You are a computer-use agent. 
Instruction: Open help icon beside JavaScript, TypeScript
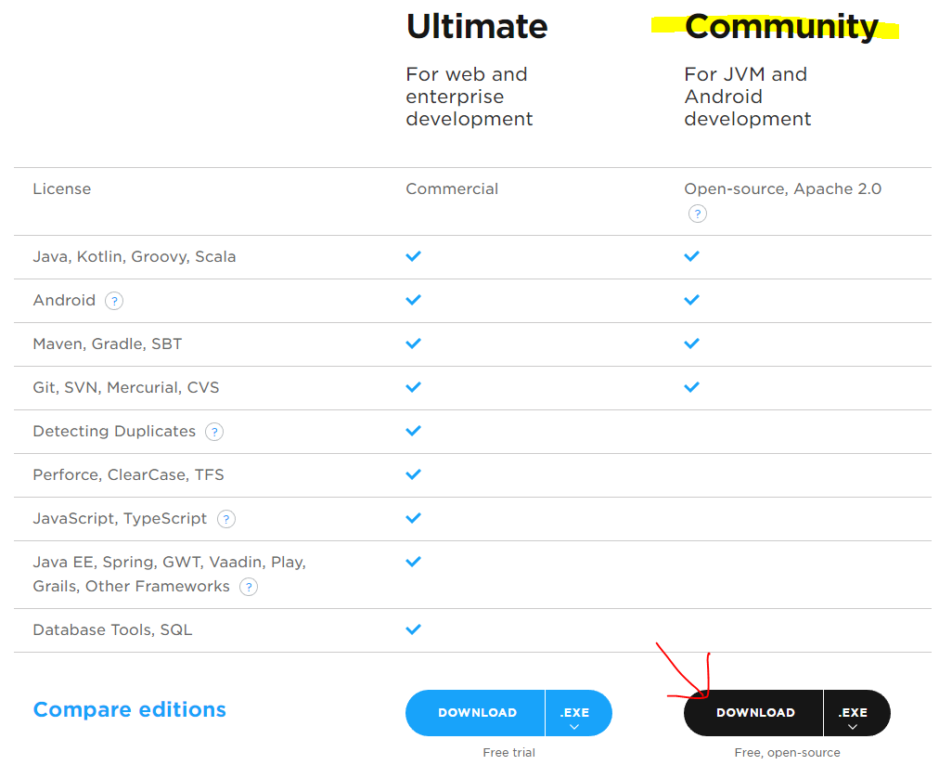click(226, 520)
